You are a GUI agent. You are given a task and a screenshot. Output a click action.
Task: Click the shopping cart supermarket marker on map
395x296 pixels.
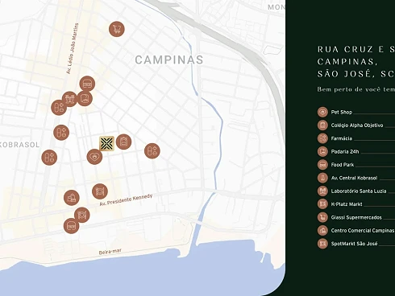pyautogui.click(x=117, y=29)
